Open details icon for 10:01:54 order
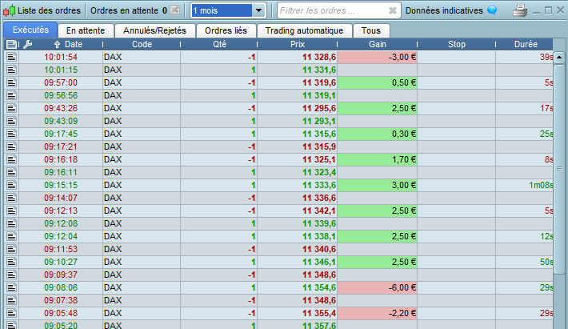The image size is (568, 329). pos(11,57)
